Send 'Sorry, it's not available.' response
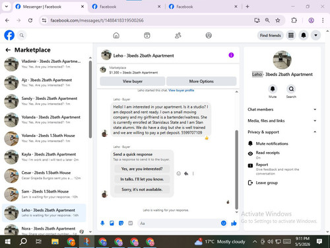The image size is (330, 248). (142, 189)
